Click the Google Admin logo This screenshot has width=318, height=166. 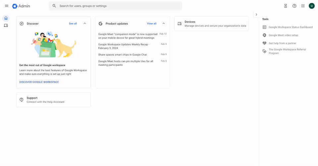click(21, 6)
